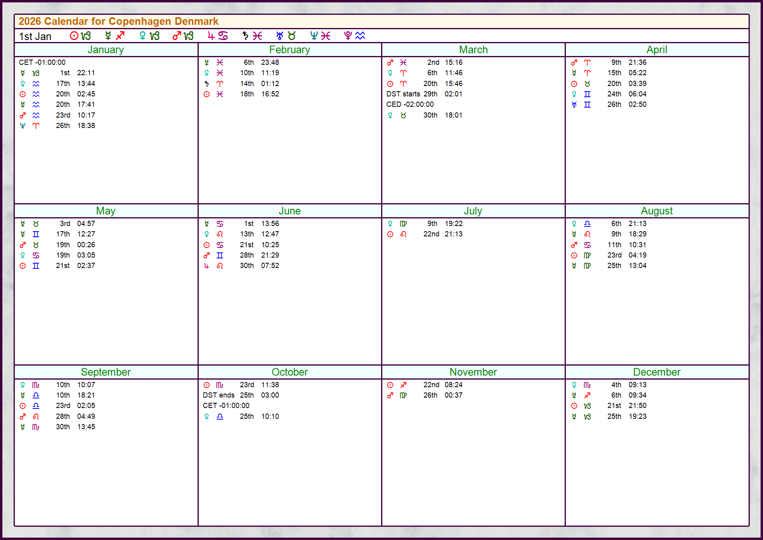Click the Sun glyph in July's 22nd entry
This screenshot has height=540, width=763.
pos(390,234)
